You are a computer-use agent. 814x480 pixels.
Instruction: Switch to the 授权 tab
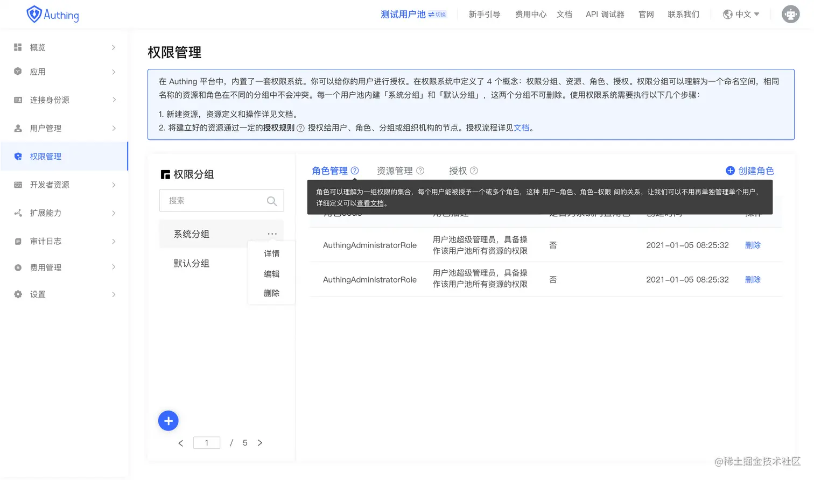tap(458, 171)
